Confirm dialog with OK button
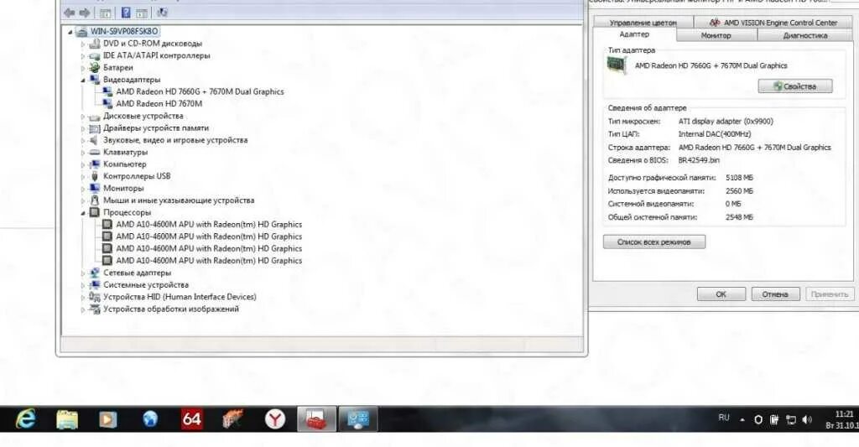859x447 pixels. [x=721, y=294]
